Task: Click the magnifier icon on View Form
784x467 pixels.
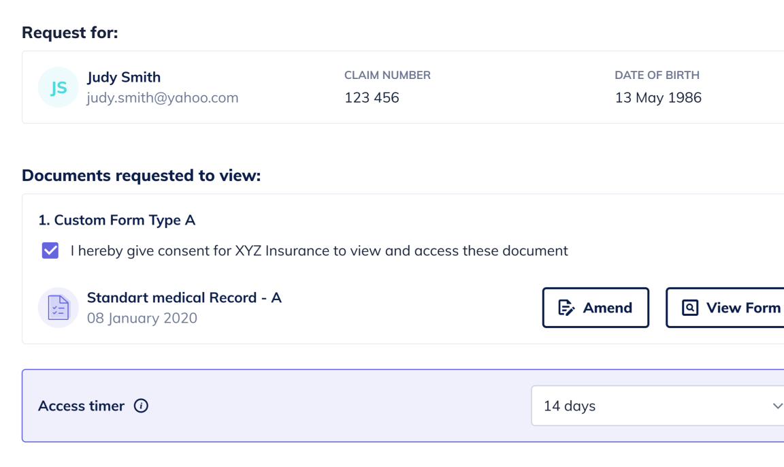Action: point(690,308)
